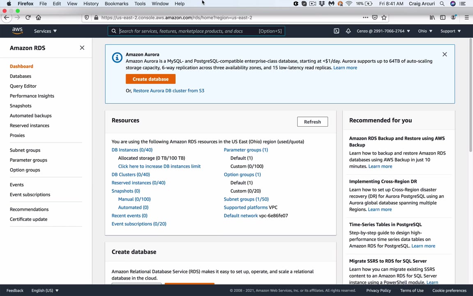Image resolution: width=473 pixels, height=296 pixels.
Task: Open the View menu
Action: pyautogui.click(x=72, y=4)
